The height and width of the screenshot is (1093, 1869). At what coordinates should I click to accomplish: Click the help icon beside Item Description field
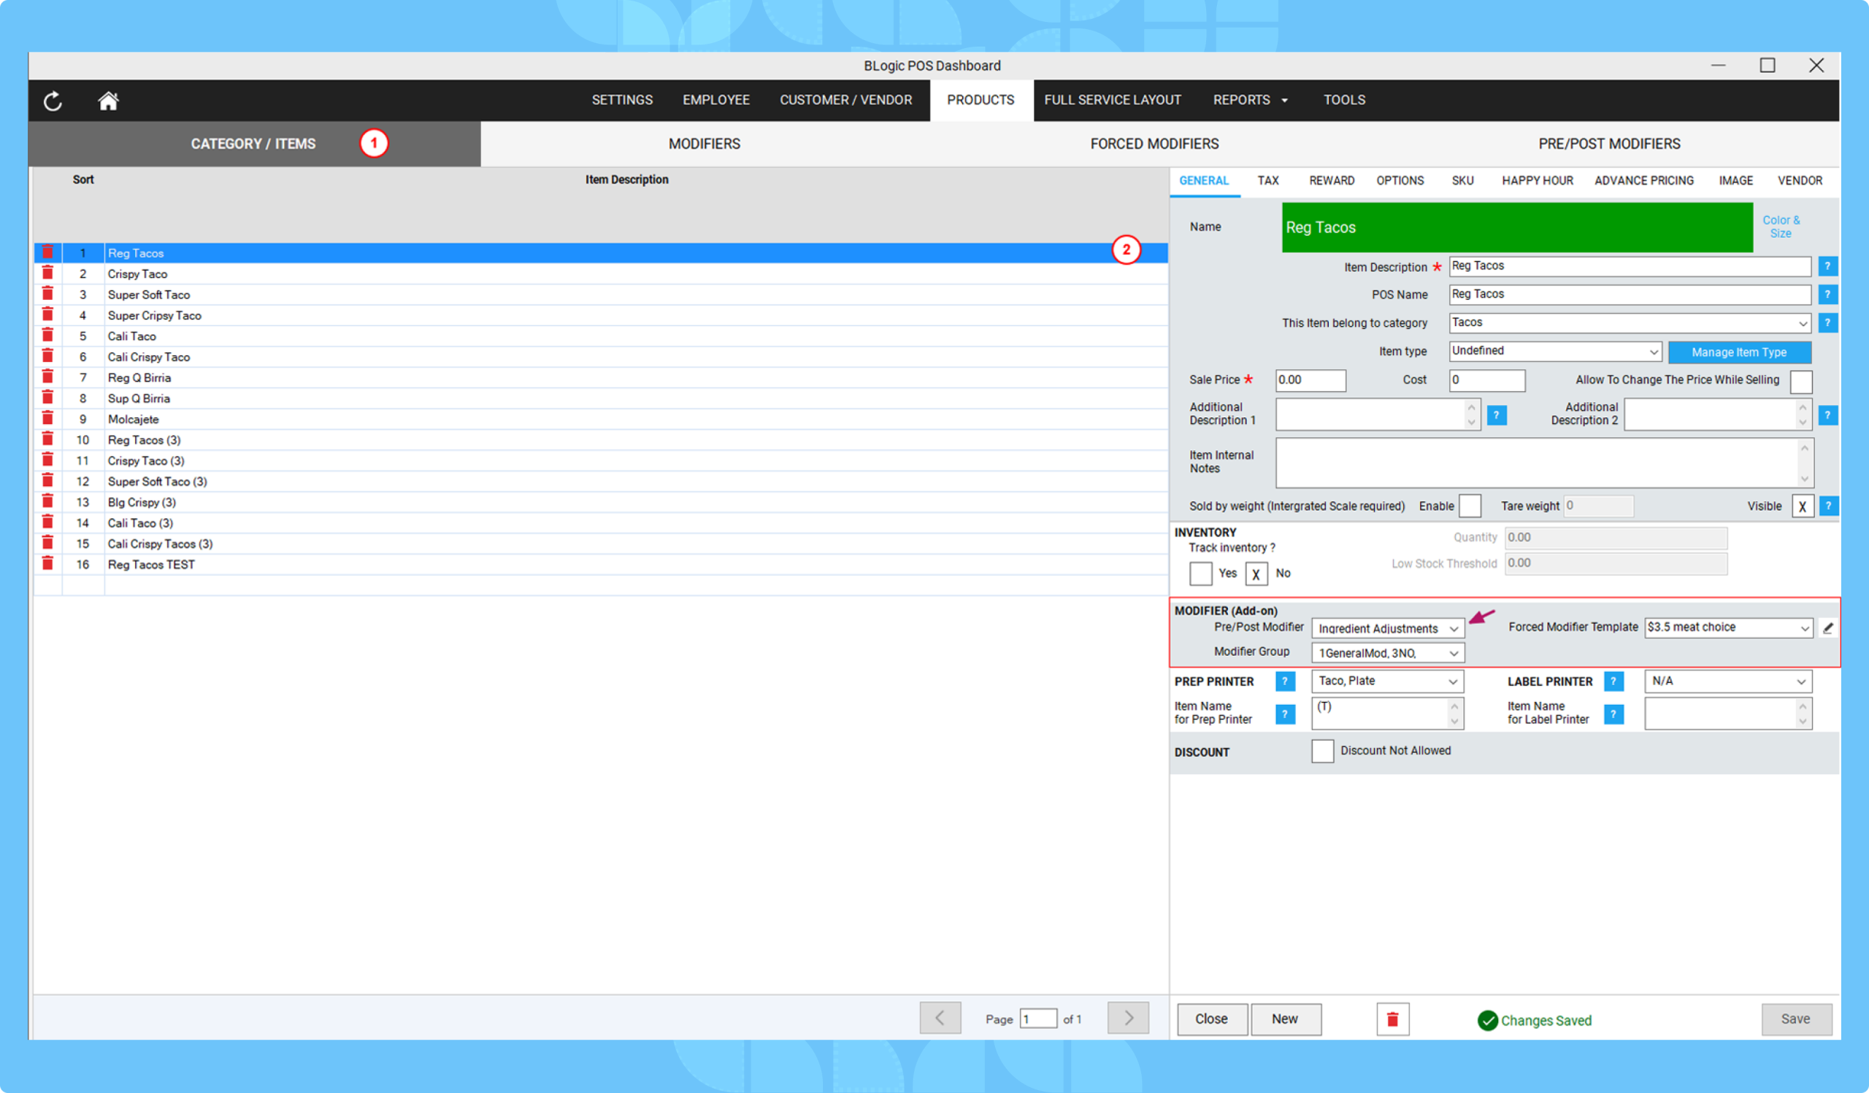point(1827,266)
